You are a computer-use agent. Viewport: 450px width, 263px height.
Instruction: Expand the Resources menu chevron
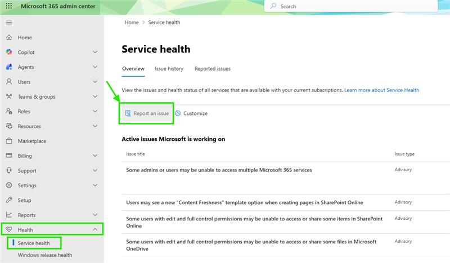(95, 126)
